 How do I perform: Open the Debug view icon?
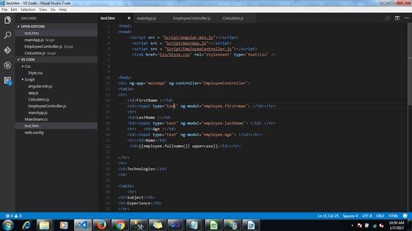(7, 65)
